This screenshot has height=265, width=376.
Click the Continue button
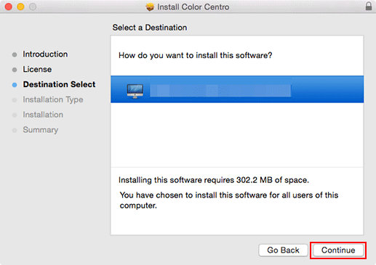pos(338,250)
